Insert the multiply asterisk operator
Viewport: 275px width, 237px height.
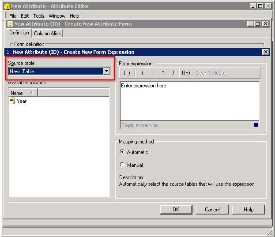[163, 72]
